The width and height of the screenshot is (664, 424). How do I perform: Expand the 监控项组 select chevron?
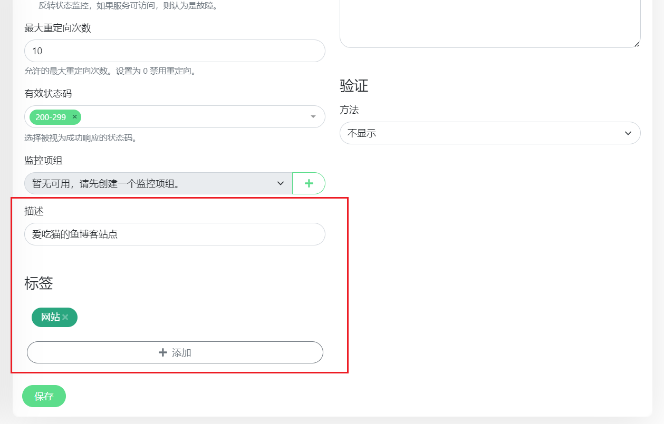(x=280, y=183)
